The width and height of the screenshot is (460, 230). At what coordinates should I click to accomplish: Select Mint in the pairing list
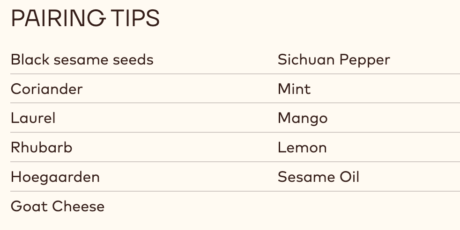coord(294,89)
